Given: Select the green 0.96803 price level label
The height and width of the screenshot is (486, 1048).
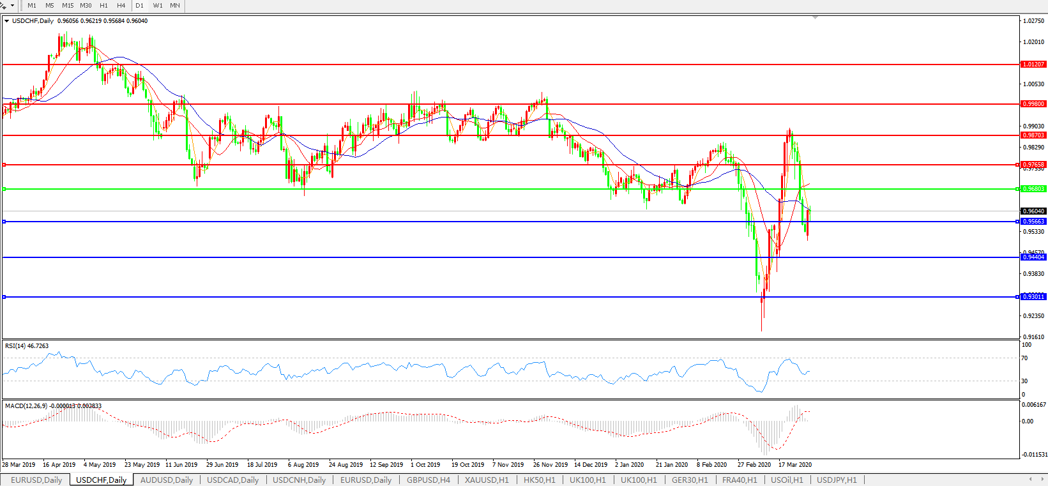Looking at the screenshot, I should point(1033,189).
